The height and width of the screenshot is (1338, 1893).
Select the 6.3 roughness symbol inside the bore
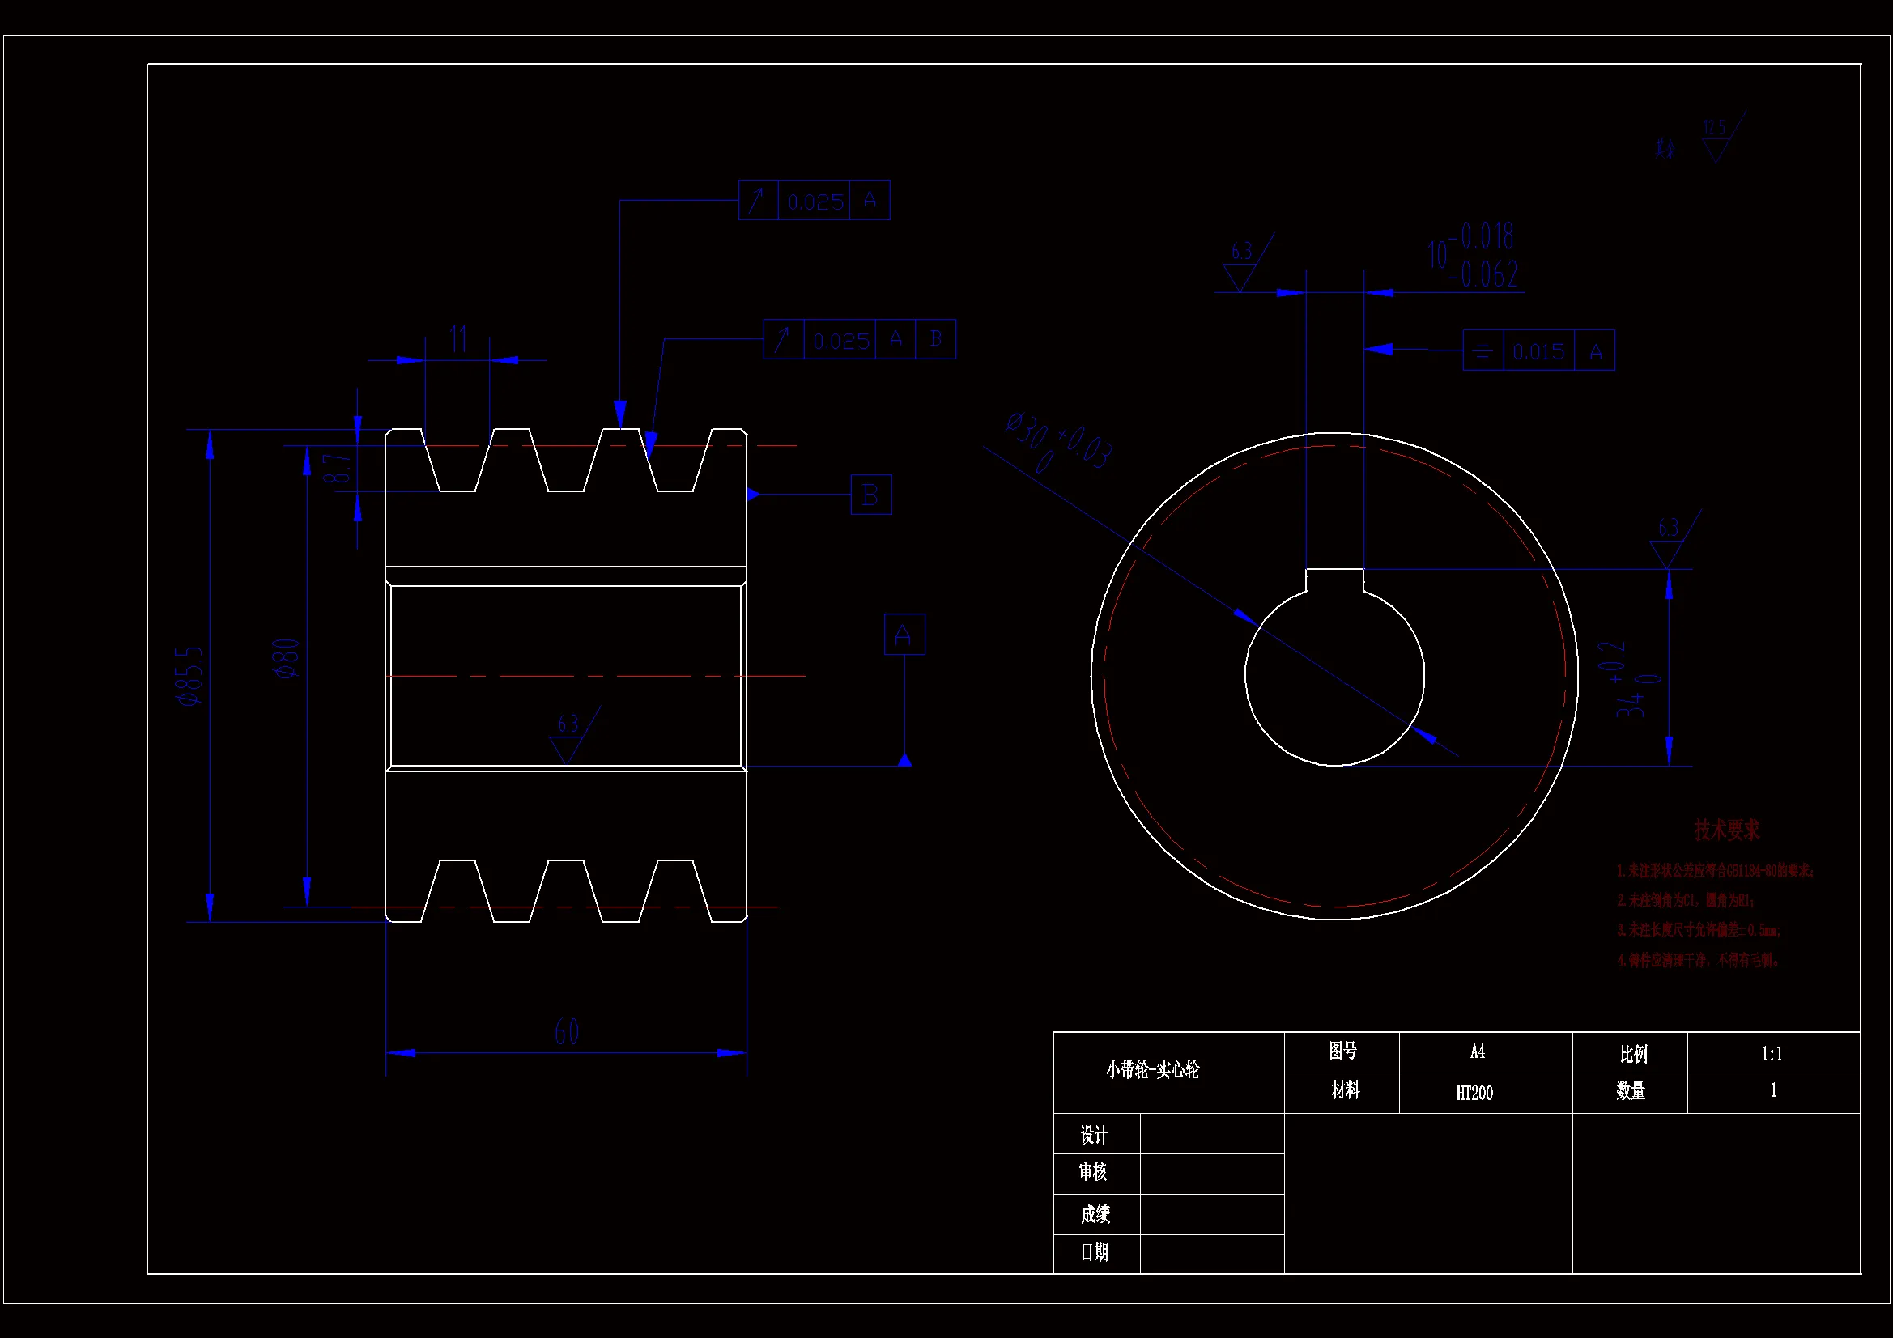[x=569, y=738]
